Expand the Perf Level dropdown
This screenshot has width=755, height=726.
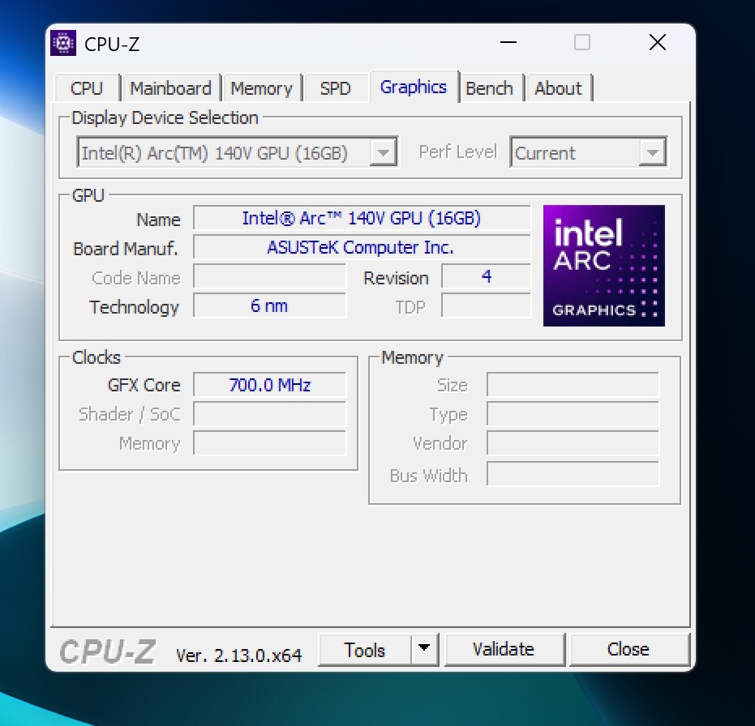pyautogui.click(x=653, y=152)
